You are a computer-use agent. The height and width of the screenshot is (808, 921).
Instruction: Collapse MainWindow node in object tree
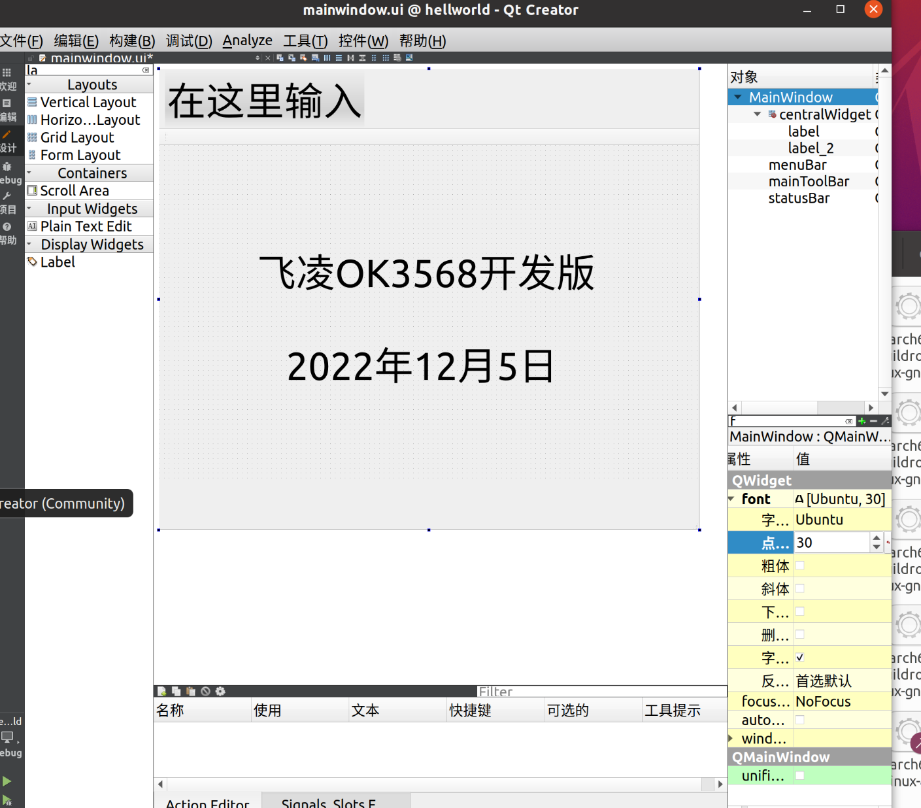[x=737, y=97]
